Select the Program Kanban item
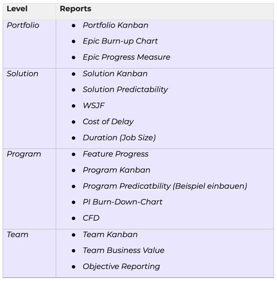The height and width of the screenshot is (281, 277). click(x=117, y=170)
